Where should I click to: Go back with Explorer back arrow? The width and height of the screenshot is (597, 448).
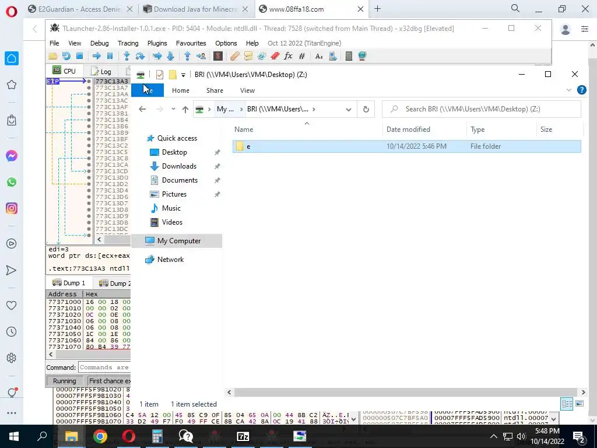142,109
